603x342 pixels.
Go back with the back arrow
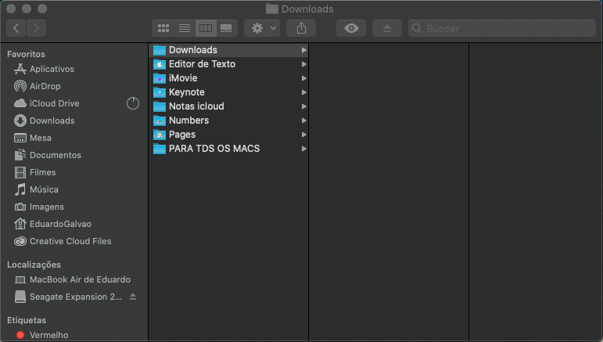point(17,28)
